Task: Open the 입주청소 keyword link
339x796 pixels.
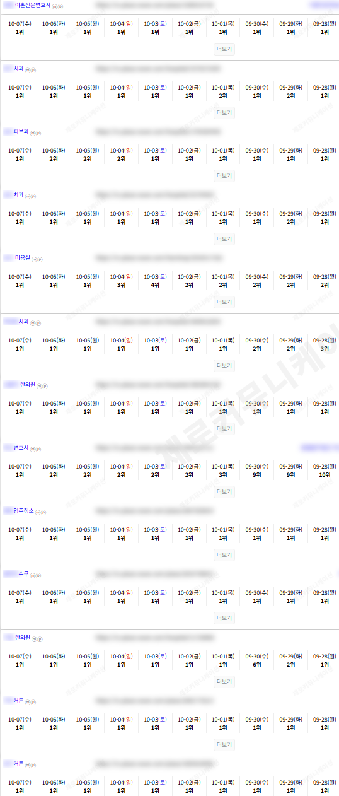Action: [24, 511]
